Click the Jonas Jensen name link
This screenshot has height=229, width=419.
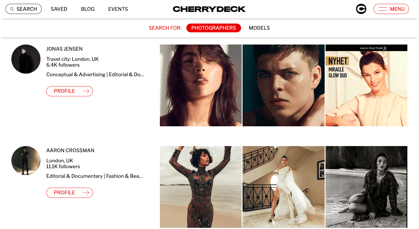(x=64, y=49)
